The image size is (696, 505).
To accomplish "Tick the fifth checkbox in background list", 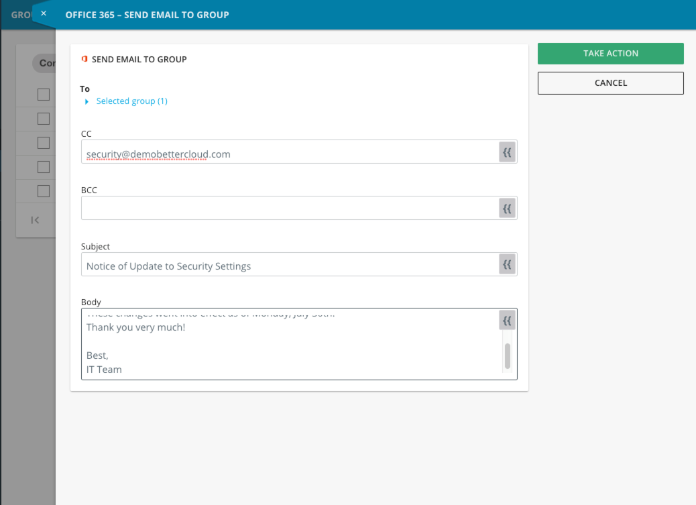I will [44, 191].
